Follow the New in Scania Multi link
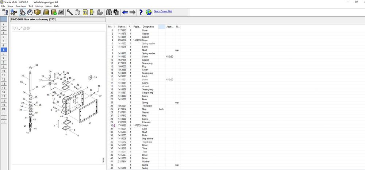Image resolution: width=365 pixels, height=170 pixels. coord(163,11)
